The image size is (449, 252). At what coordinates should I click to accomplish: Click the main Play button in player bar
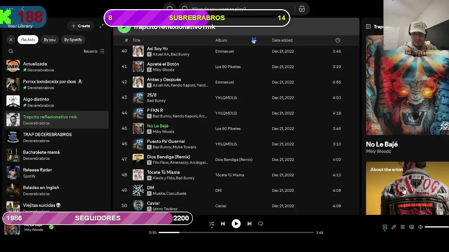point(236,224)
